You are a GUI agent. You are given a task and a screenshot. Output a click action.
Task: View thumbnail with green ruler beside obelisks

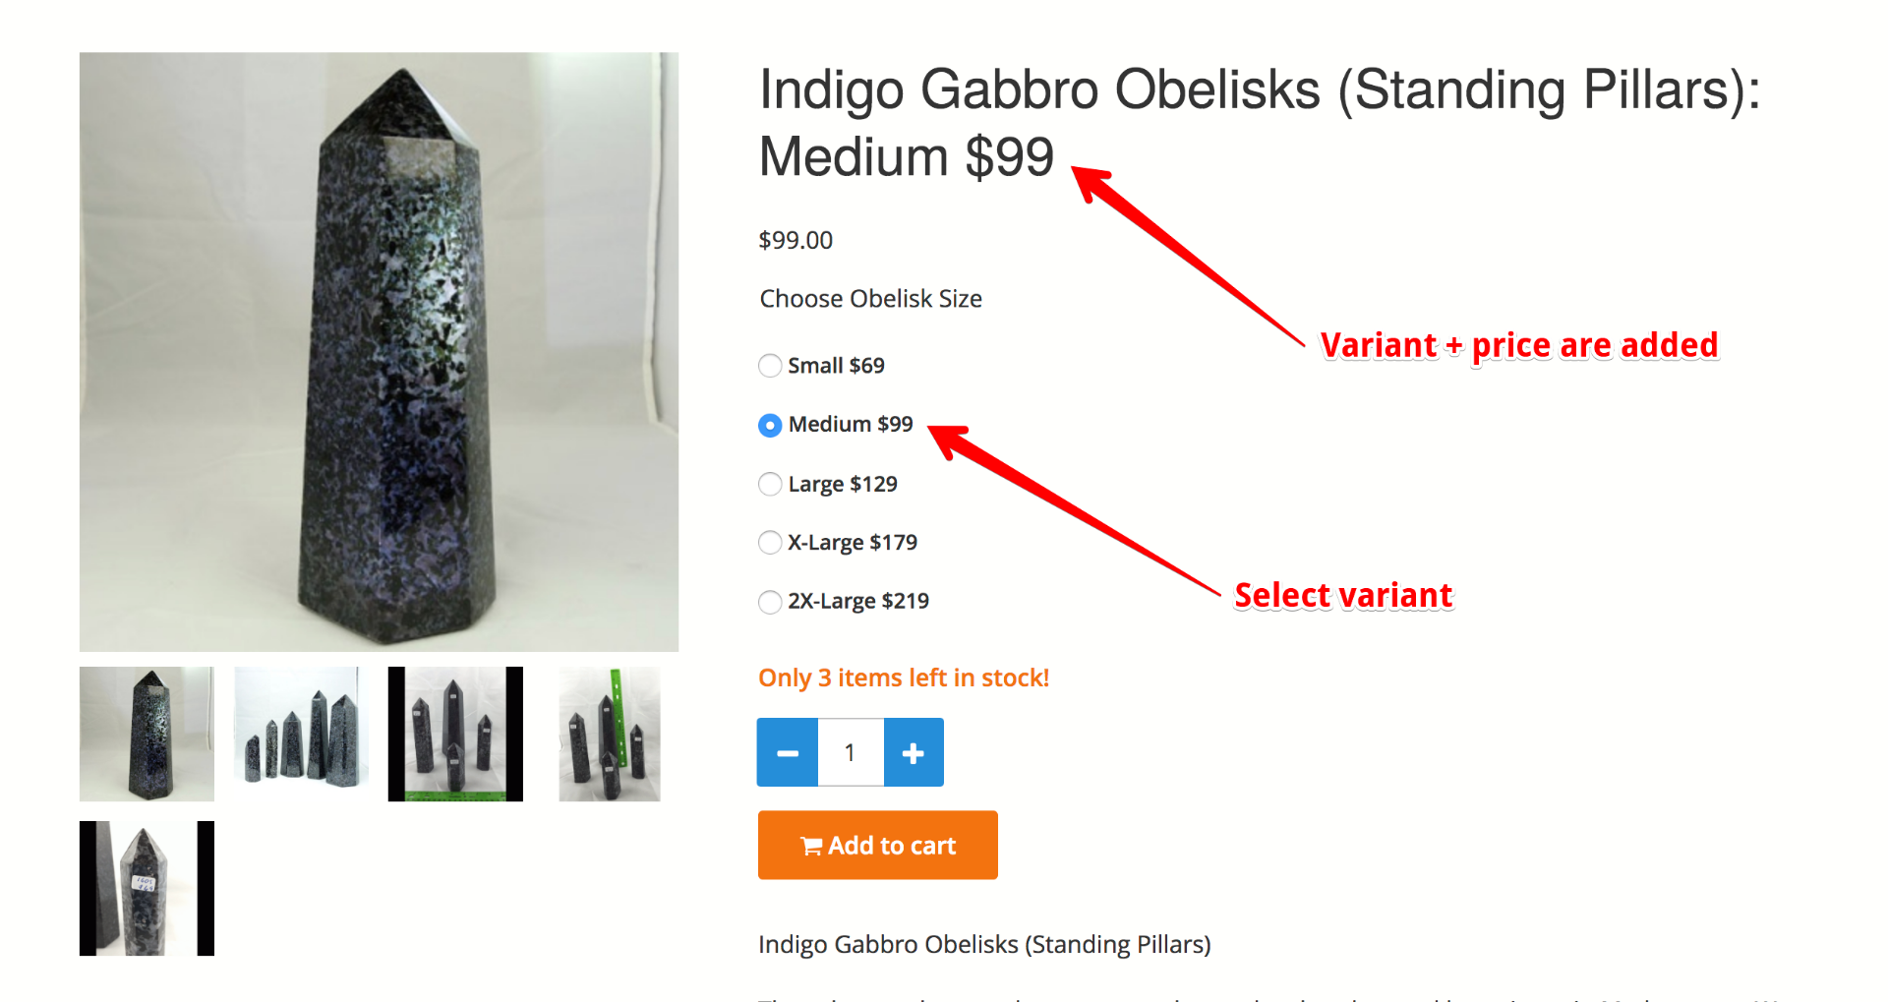click(610, 734)
